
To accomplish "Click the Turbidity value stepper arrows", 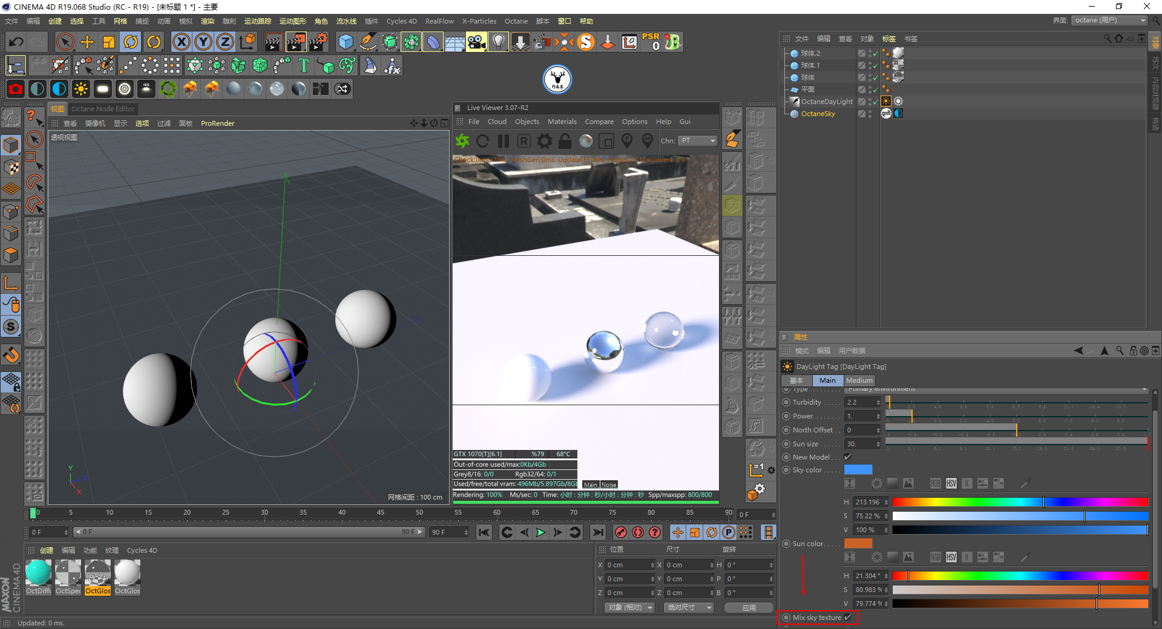I will 878,402.
